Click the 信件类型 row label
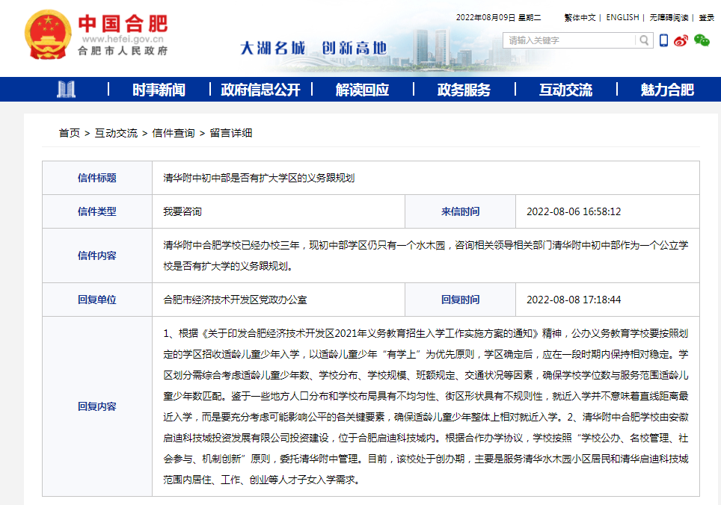Image resolution: width=721 pixels, height=505 pixels. [x=97, y=211]
